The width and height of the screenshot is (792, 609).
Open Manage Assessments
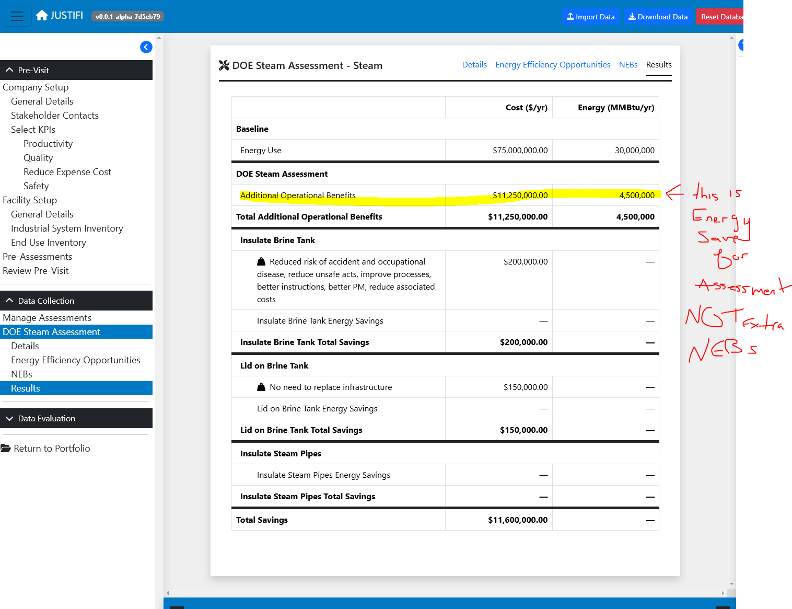coord(47,318)
